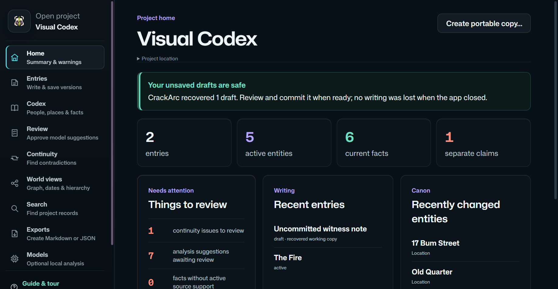Click 'draft · recovered working copy' status text
The height and width of the screenshot is (289, 558).
(305, 239)
